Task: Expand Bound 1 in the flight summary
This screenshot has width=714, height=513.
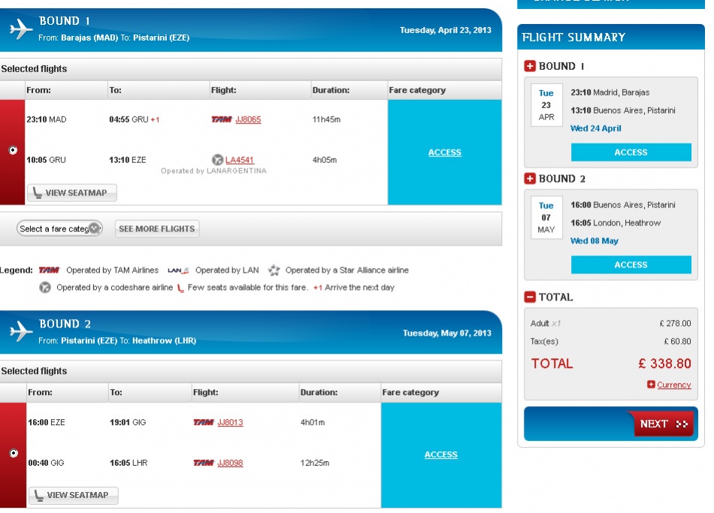Action: coord(530,66)
